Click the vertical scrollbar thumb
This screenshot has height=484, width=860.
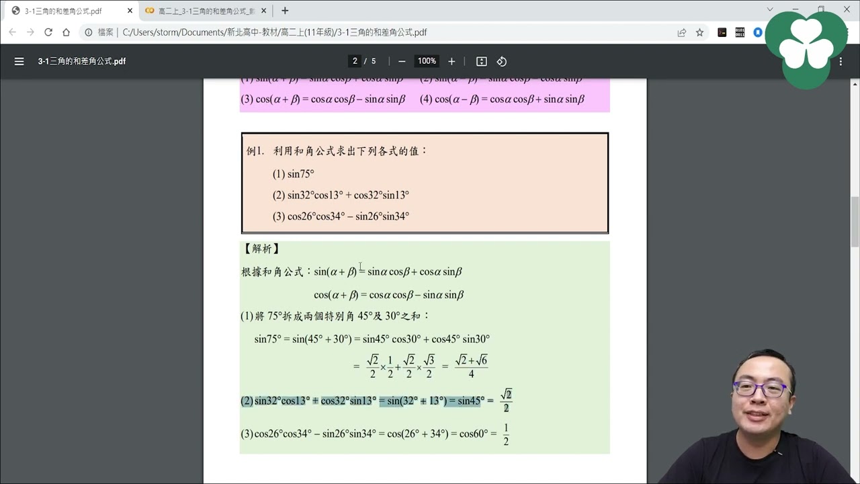pos(855,222)
